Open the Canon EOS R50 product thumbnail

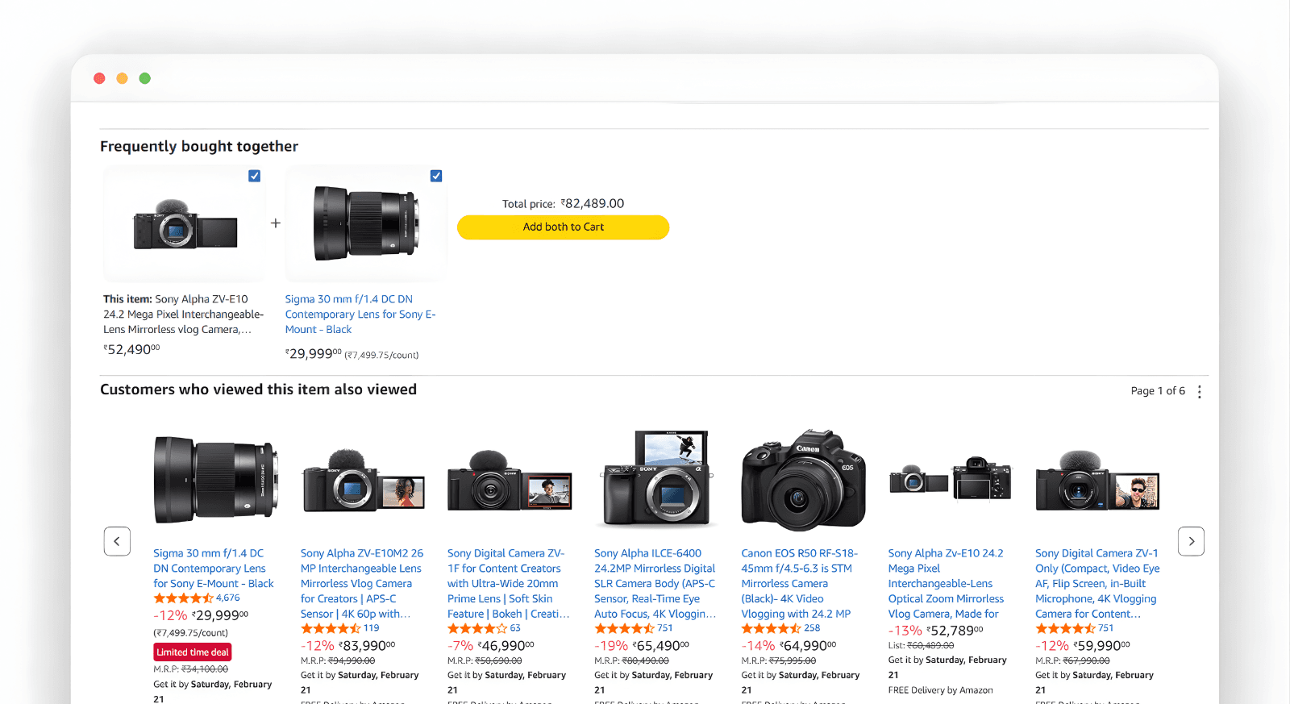[x=803, y=481]
